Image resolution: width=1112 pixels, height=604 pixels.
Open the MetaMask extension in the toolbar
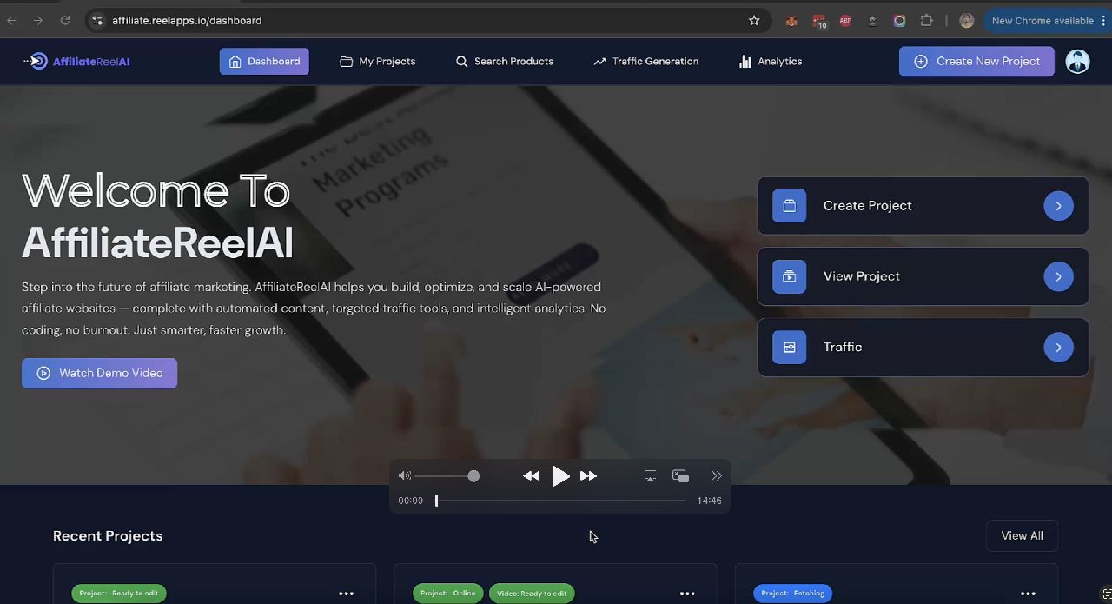(791, 21)
